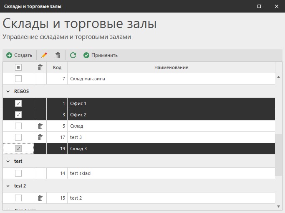
Task: Delete the 'Склад' row with trash icon
Action: (x=40, y=126)
